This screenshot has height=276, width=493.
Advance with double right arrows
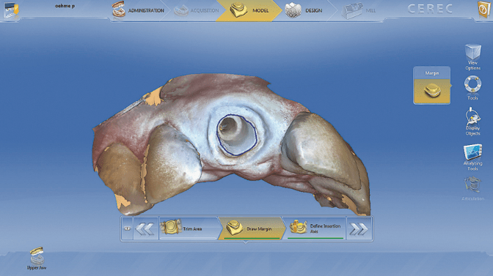(x=359, y=228)
